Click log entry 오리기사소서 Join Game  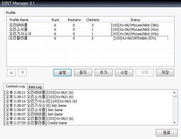[x=35, y=105]
